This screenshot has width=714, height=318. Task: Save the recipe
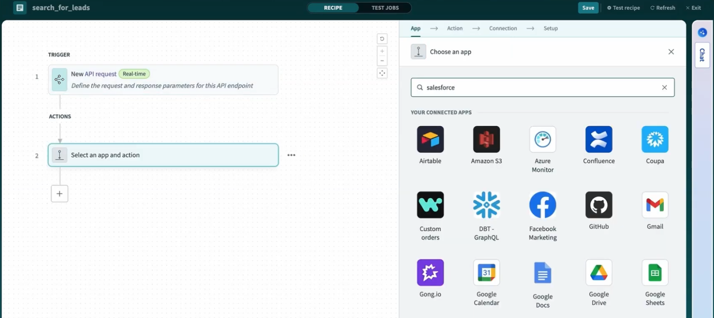[x=588, y=8]
